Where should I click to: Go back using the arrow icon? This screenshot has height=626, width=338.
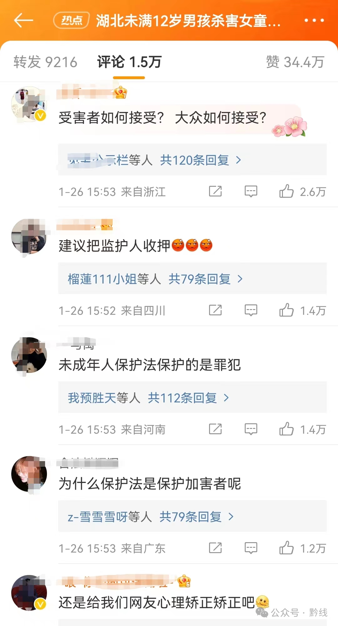pos(23,20)
